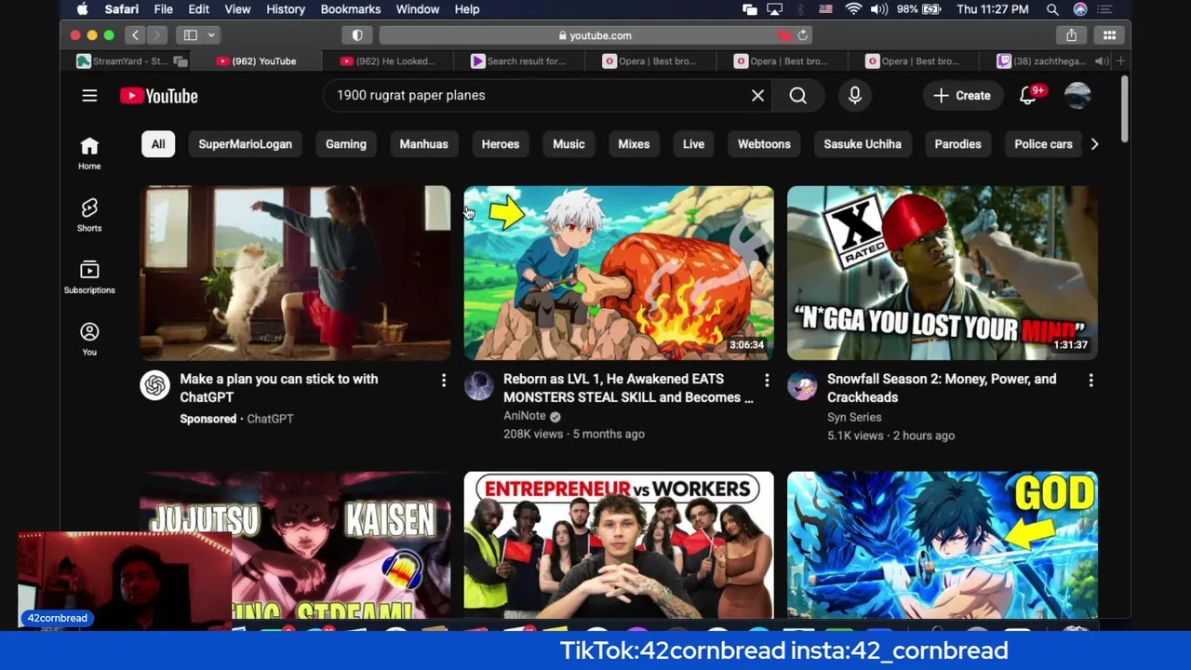Clear the search text with X
1191x670 pixels.
757,95
